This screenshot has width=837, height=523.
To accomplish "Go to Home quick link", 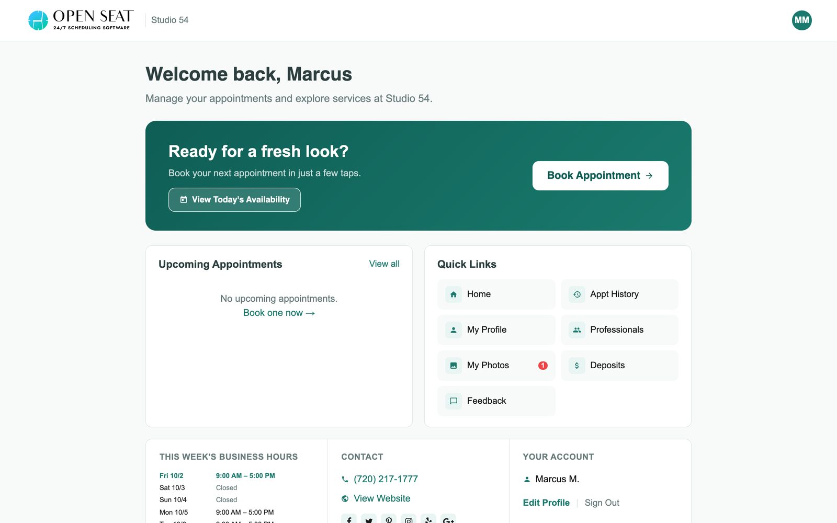I will 496,294.
